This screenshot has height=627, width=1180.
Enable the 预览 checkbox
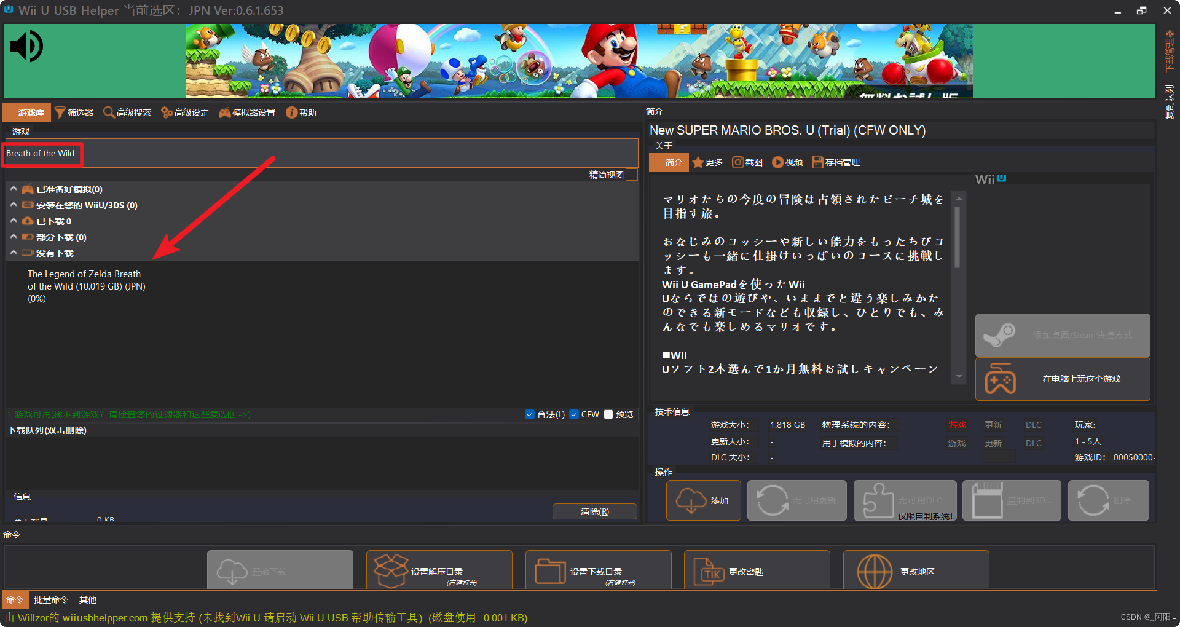pos(608,414)
